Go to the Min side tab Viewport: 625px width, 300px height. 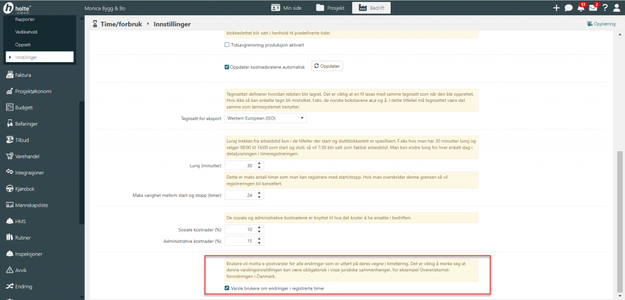290,8
